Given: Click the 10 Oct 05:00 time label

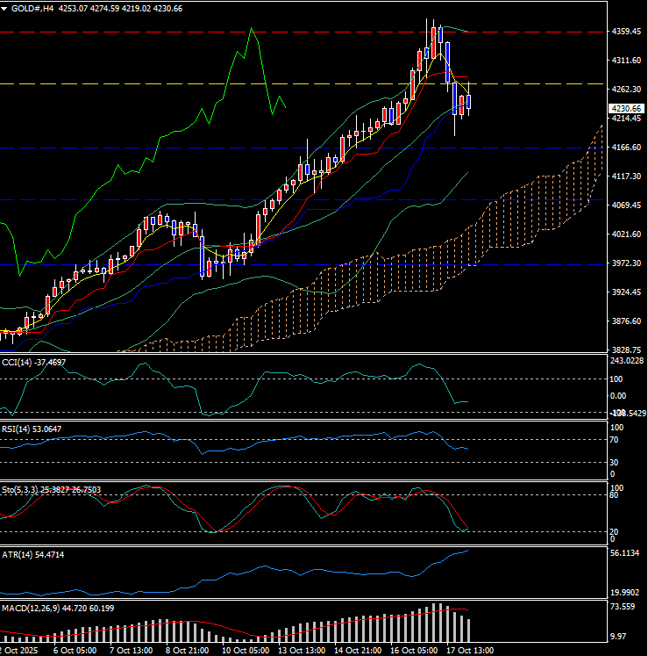Looking at the screenshot, I should (x=247, y=650).
